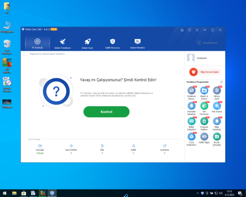Open the Sistem Ayarı rocket tab
246x197 pixels.
pyautogui.click(x=88, y=43)
